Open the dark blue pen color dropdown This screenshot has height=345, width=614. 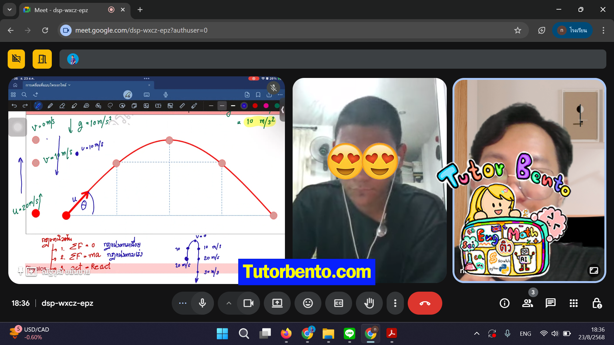click(244, 106)
